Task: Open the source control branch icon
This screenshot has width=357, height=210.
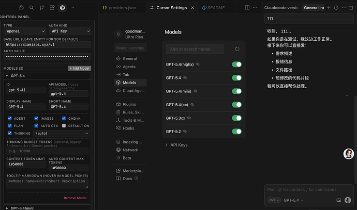Action: 42,8
